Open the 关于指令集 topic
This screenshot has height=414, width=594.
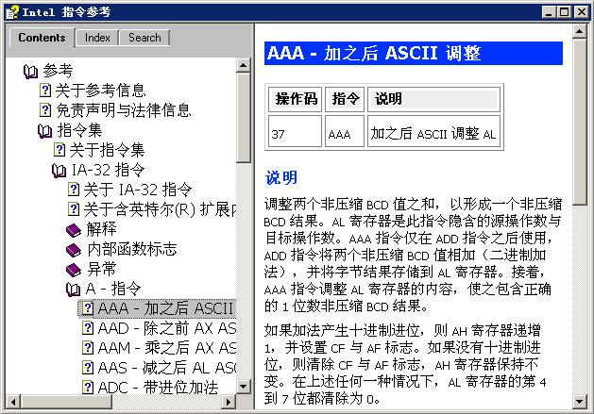coord(107,150)
